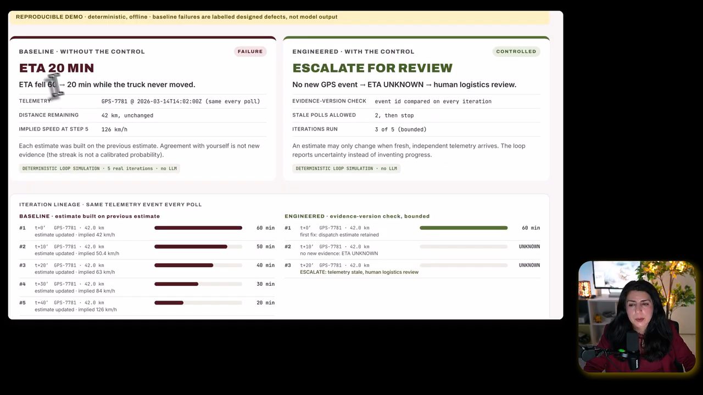Screen dimensions: 703x395
Task: Click 'UNKNOWN' value on engineered row #3
Action: point(529,266)
